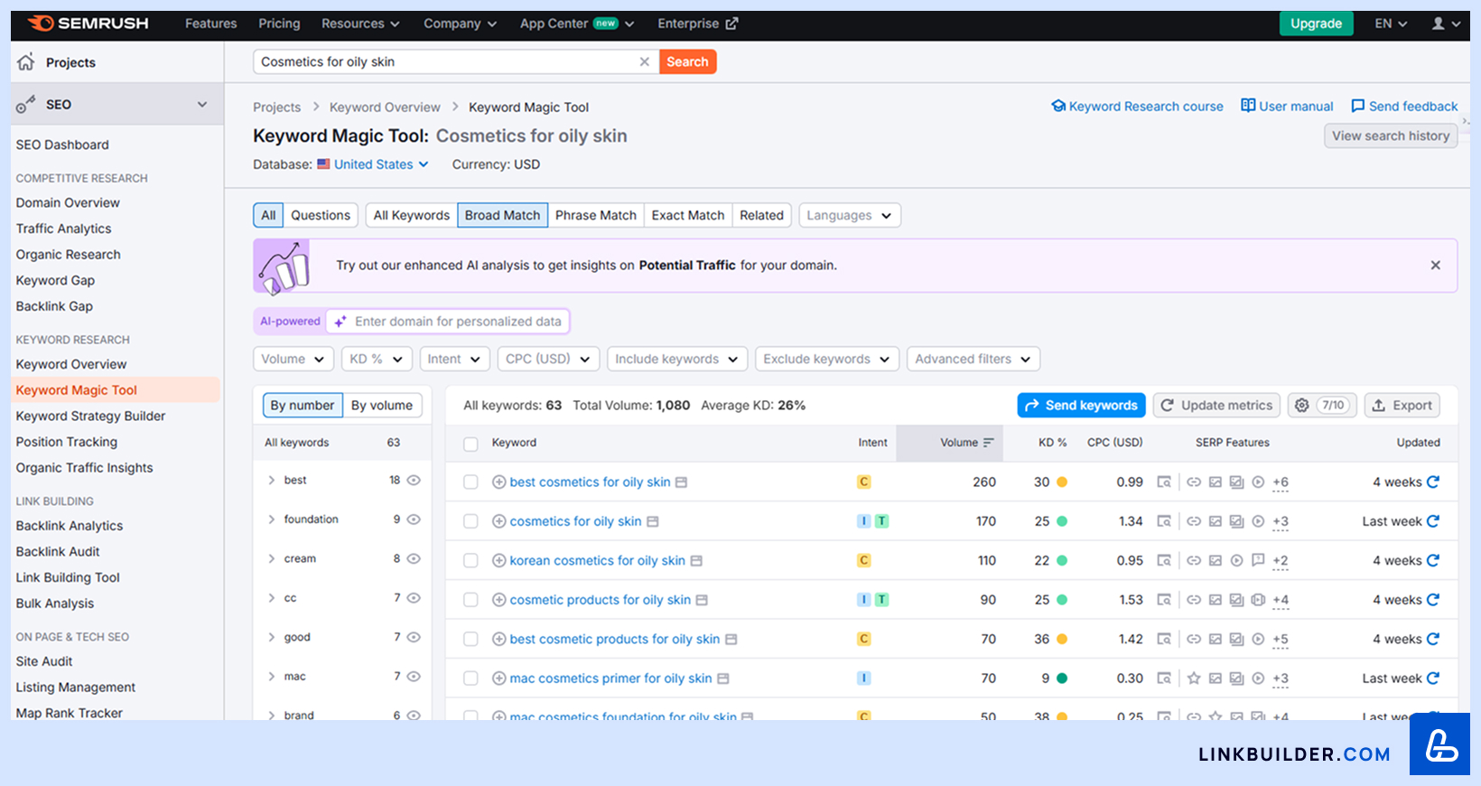Viewport: 1481px width, 786px height.
Task: Expand the cream keyword group
Action: click(x=271, y=558)
